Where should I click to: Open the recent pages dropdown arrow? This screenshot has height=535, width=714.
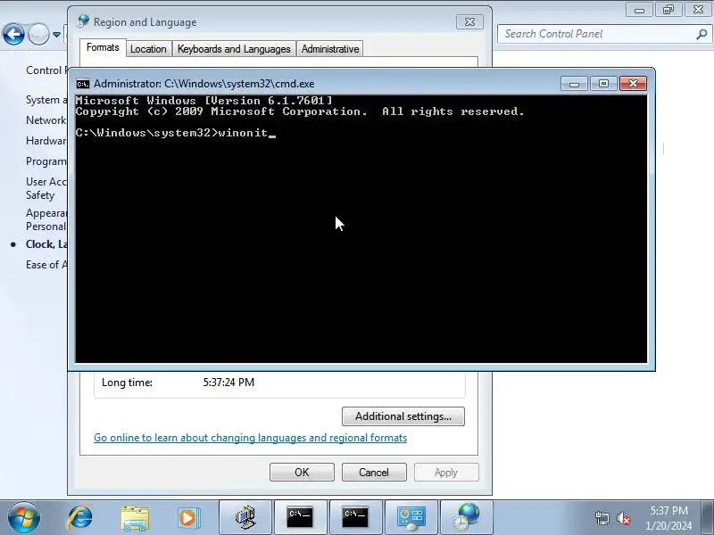56,35
